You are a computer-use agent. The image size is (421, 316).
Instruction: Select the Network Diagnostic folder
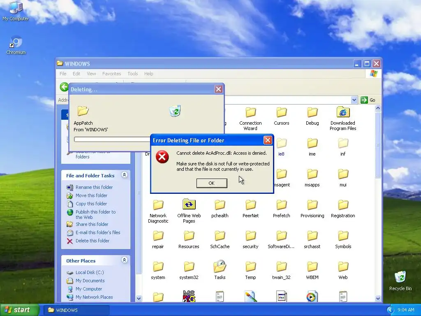[158, 211]
